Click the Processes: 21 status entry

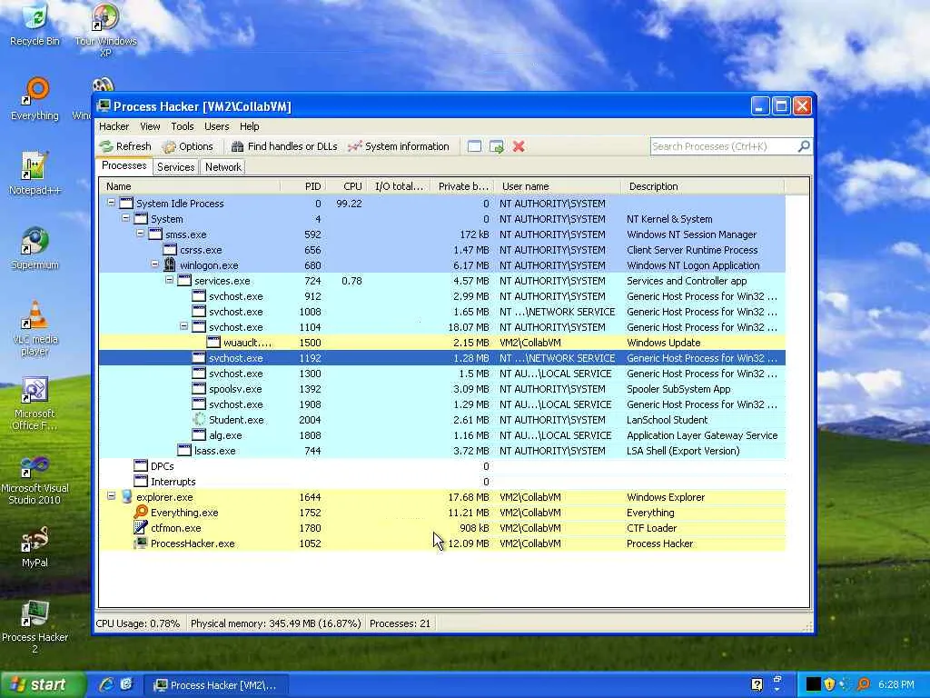(x=400, y=623)
